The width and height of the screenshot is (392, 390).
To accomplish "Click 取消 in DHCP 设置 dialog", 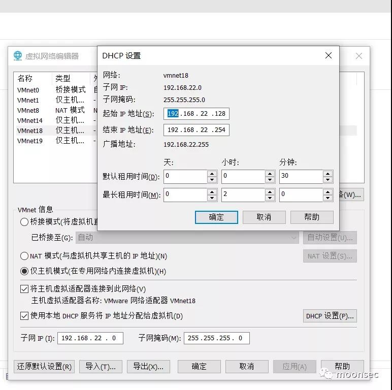I will (264, 217).
